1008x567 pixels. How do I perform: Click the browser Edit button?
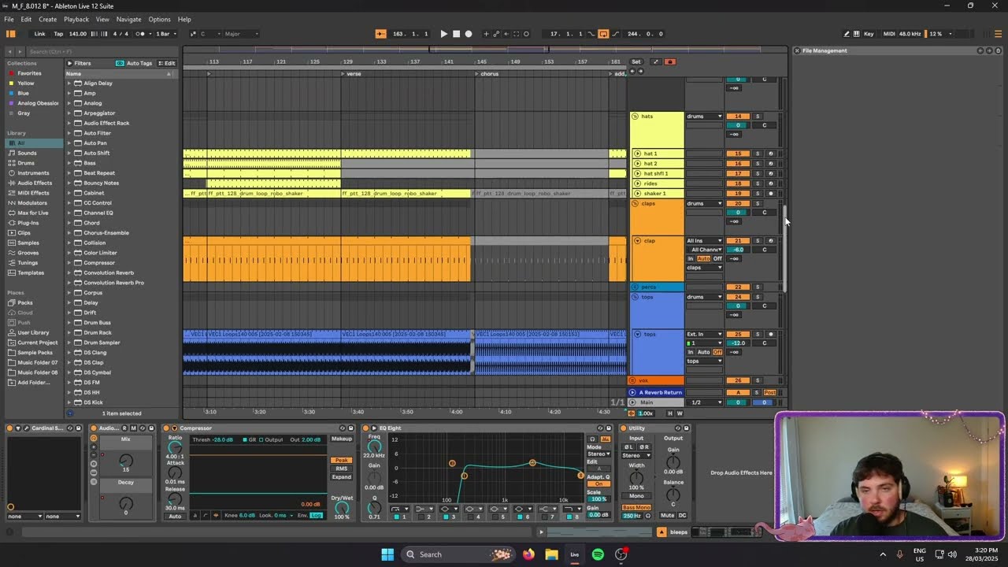pyautogui.click(x=167, y=63)
